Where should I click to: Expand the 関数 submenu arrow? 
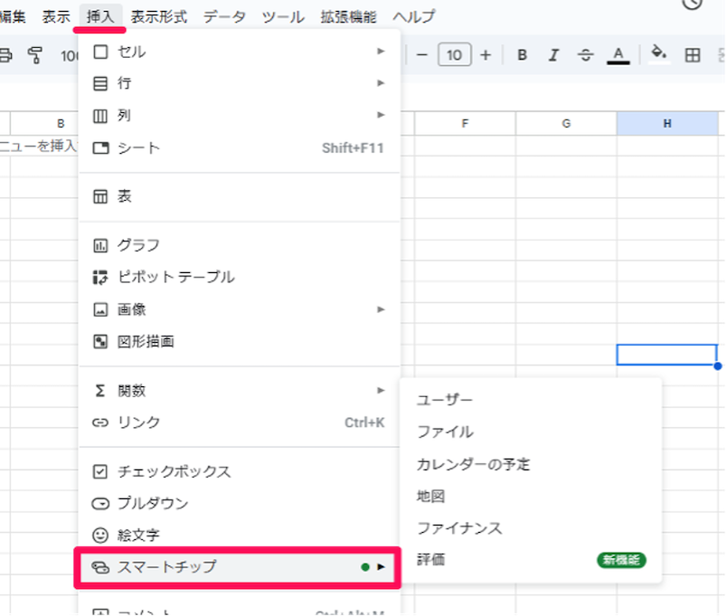point(381,390)
